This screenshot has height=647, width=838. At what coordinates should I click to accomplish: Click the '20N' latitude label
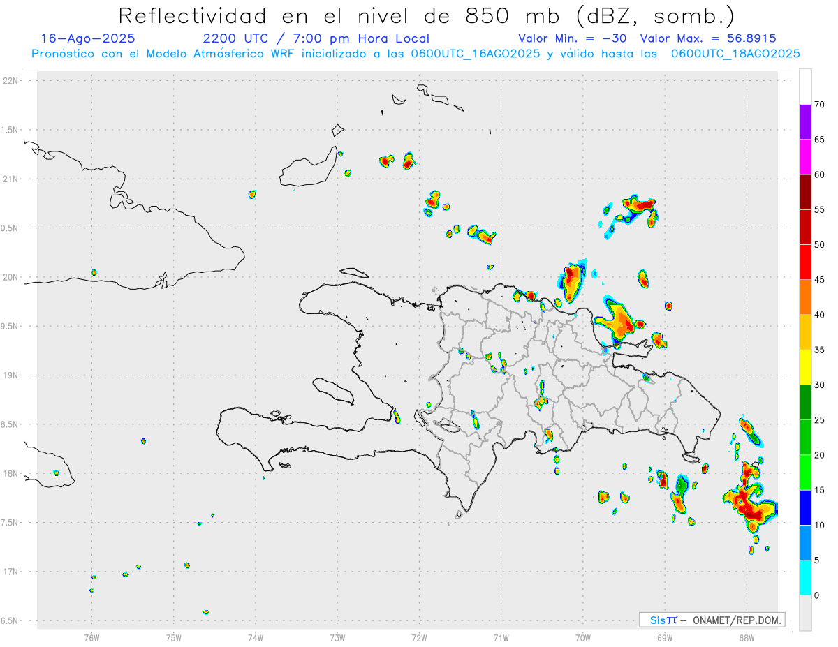(x=12, y=277)
